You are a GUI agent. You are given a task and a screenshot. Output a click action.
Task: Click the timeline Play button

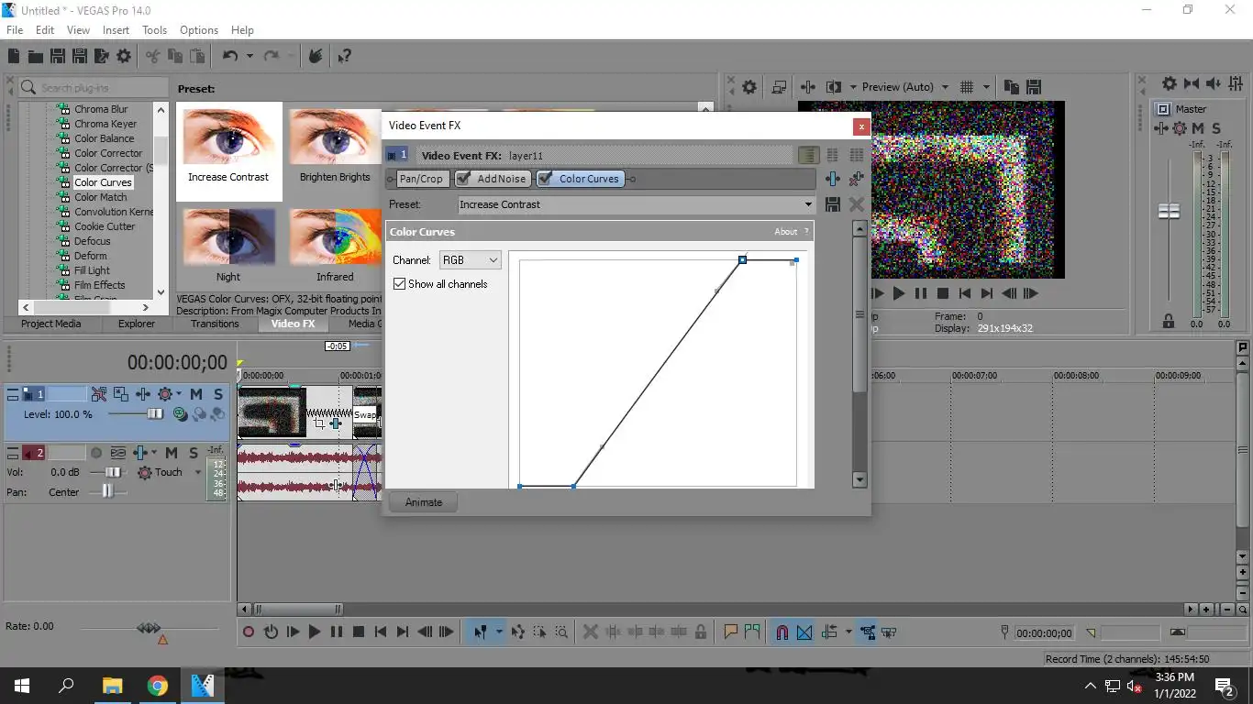click(315, 632)
